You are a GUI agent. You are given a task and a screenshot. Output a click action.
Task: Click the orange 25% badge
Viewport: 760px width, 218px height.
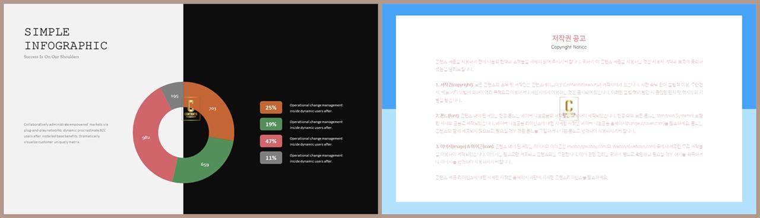271,108
